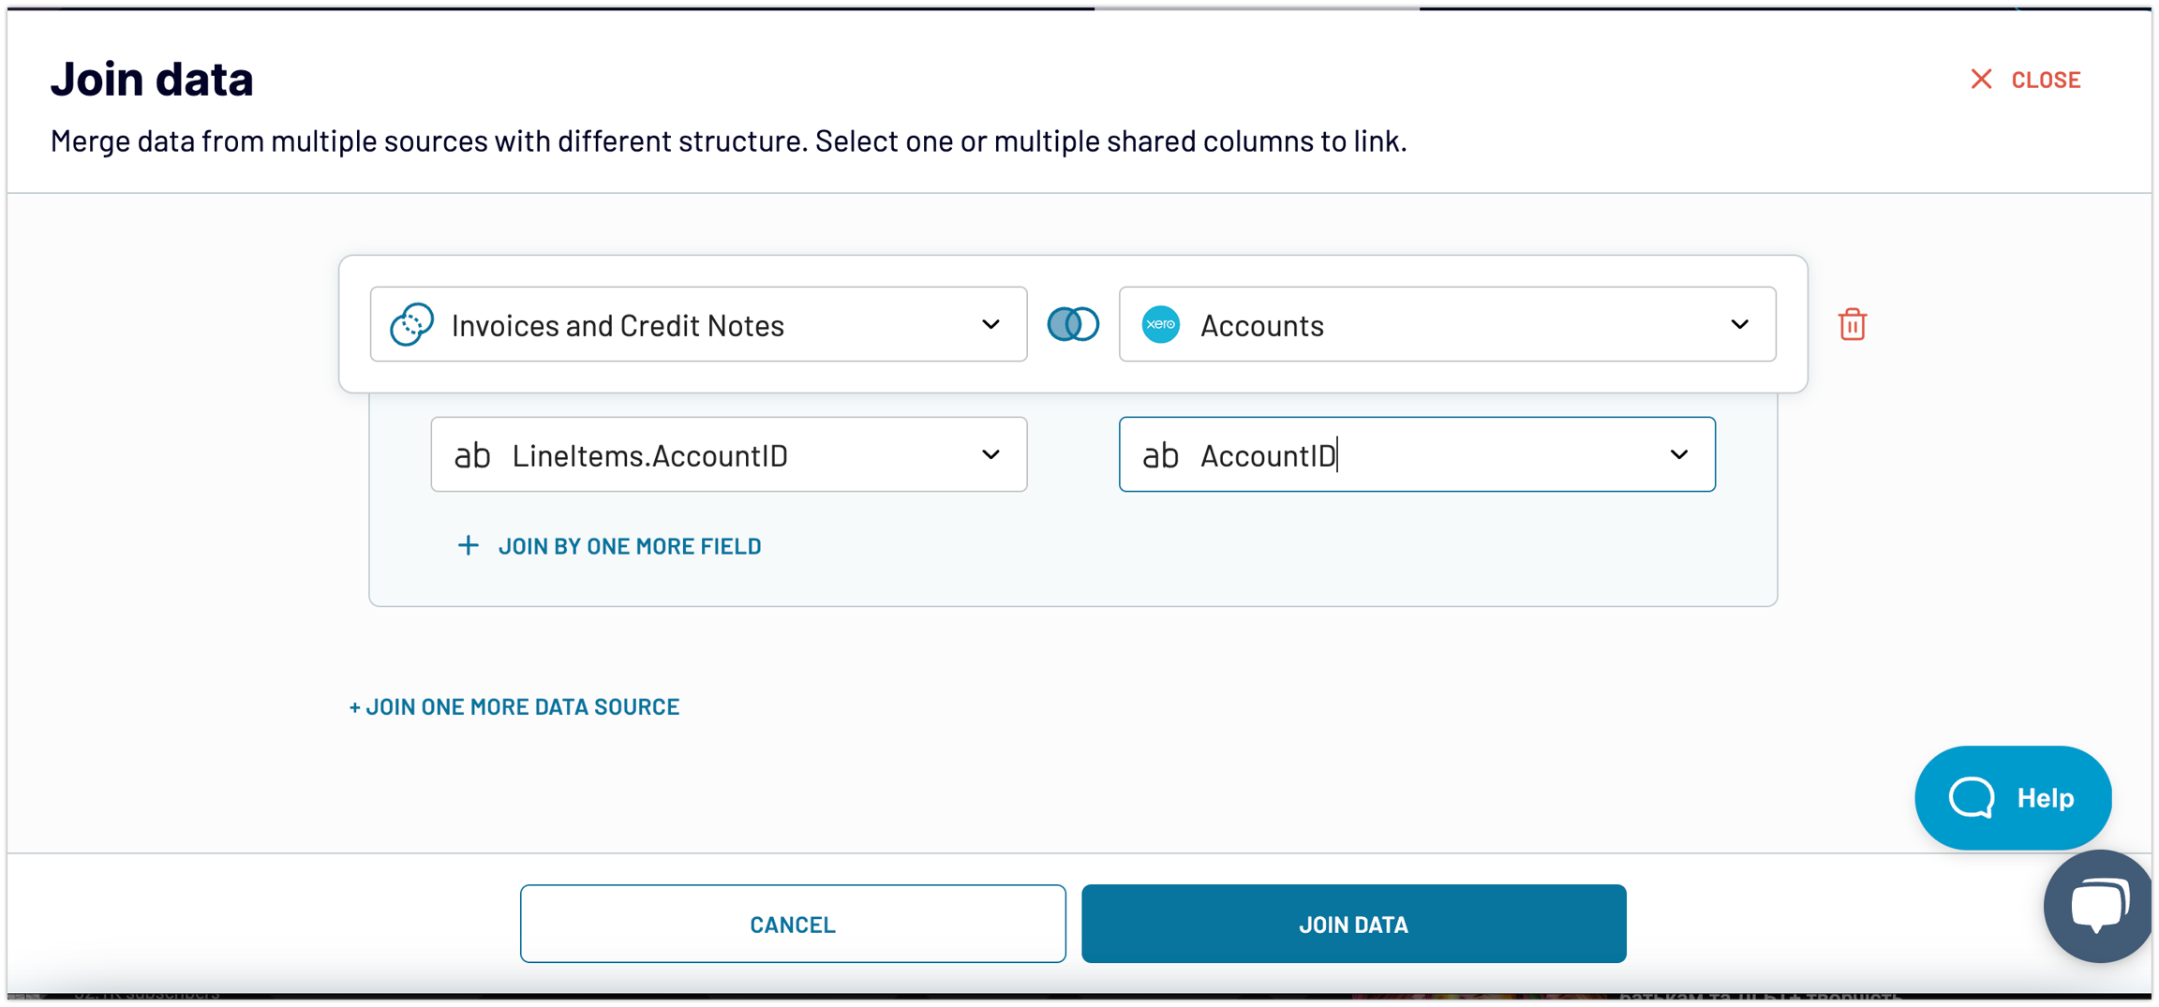Click the Xero logo beside Accounts
Viewport: 2159px width, 1007px height.
(x=1160, y=324)
